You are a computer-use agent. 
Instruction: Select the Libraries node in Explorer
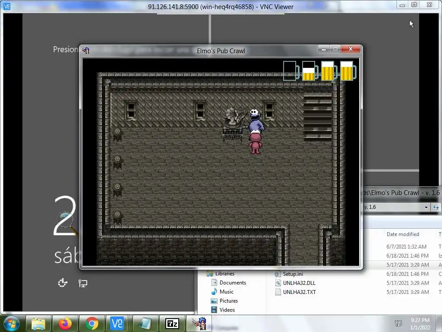point(224,274)
